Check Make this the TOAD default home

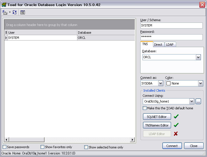145,108
